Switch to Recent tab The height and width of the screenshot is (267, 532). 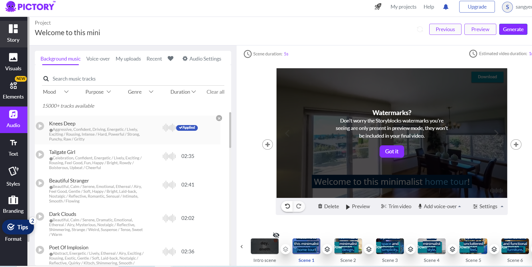point(154,59)
